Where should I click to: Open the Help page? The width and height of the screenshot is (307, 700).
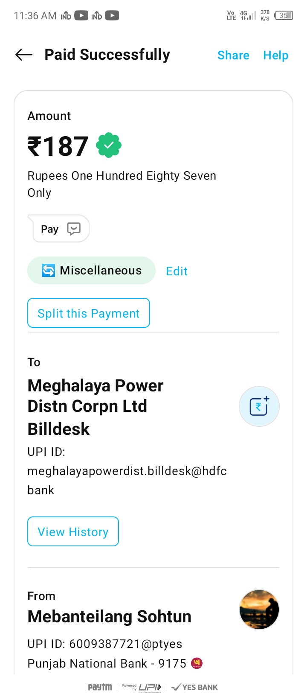coord(275,55)
